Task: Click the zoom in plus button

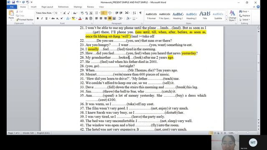Action: (258, 133)
